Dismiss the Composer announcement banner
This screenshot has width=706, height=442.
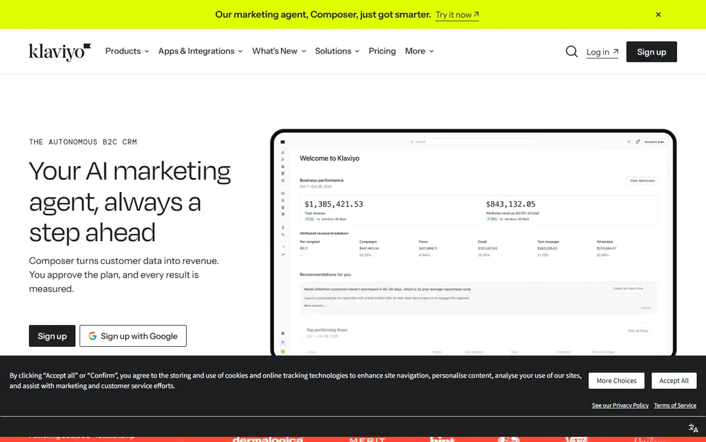click(x=659, y=14)
